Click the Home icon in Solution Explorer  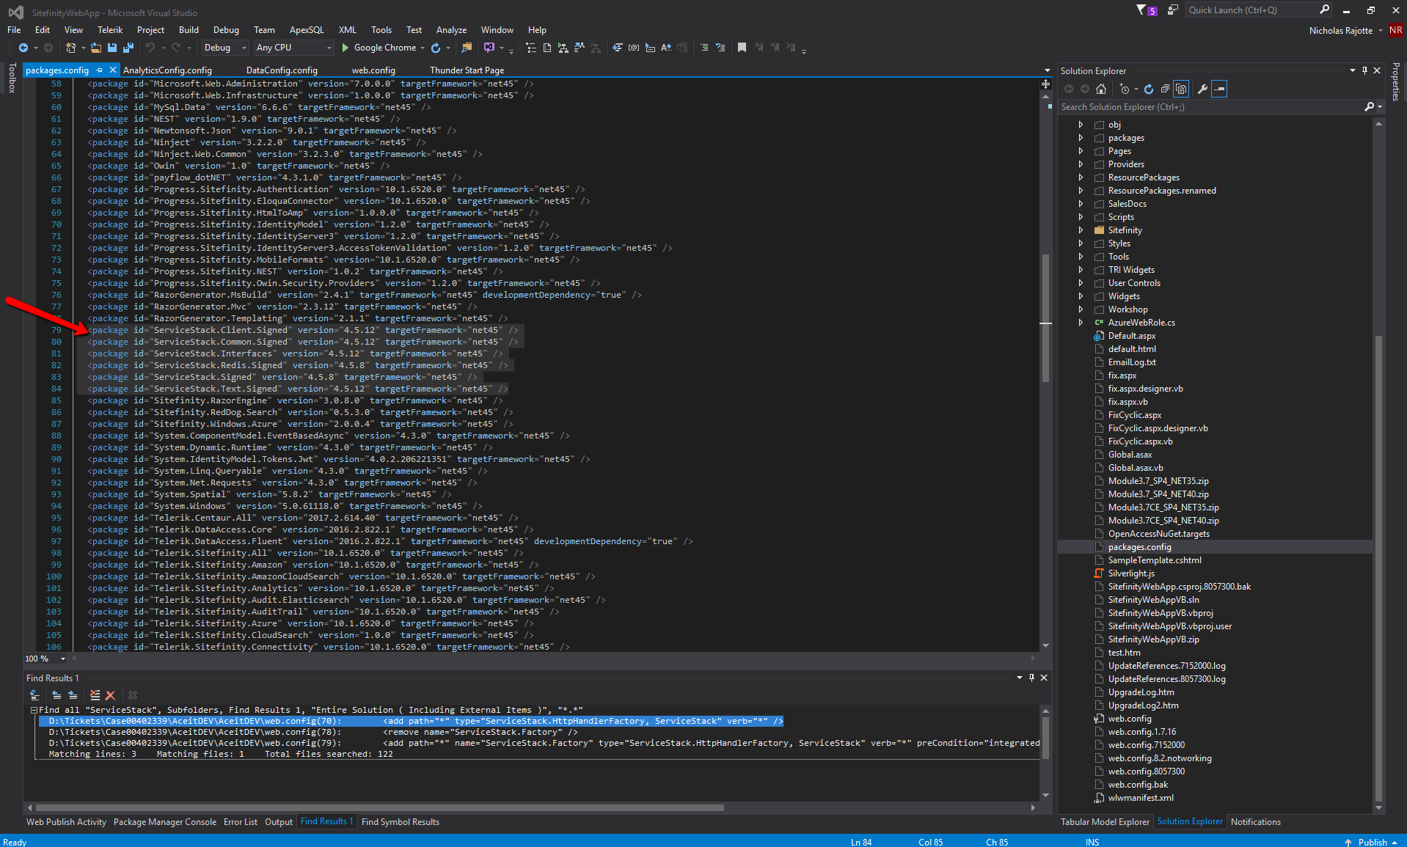tap(1101, 89)
